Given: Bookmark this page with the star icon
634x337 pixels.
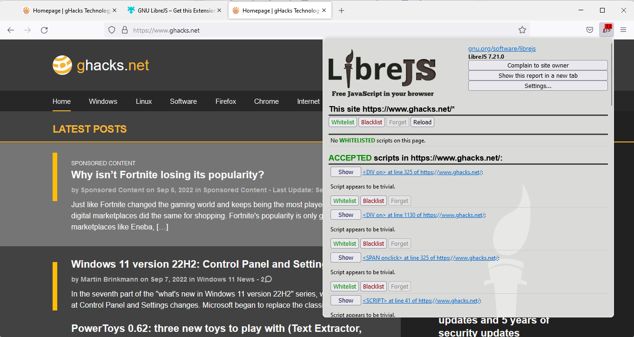Looking at the screenshot, I should pos(522,30).
